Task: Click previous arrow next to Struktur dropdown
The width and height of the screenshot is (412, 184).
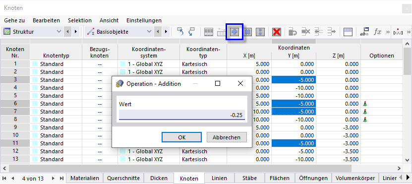Action: [67, 32]
